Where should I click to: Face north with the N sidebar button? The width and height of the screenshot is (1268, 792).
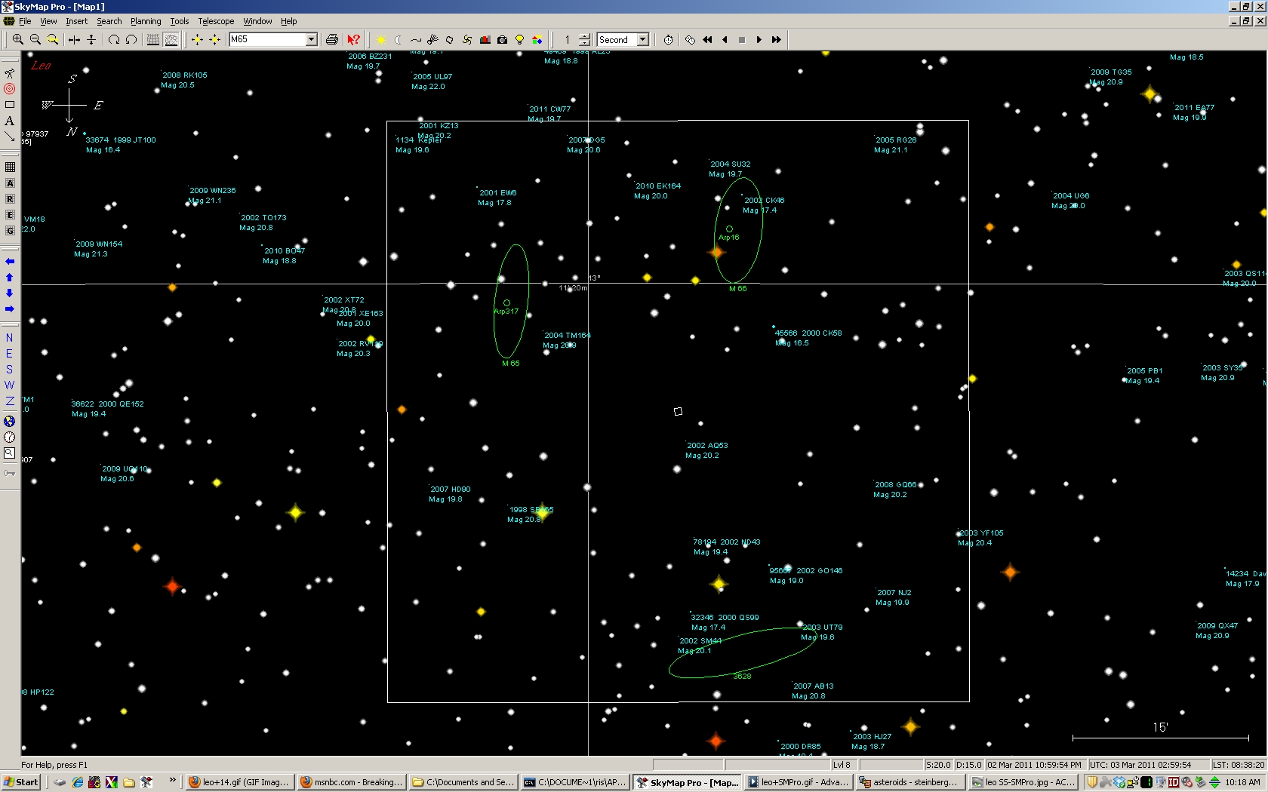pyautogui.click(x=9, y=338)
